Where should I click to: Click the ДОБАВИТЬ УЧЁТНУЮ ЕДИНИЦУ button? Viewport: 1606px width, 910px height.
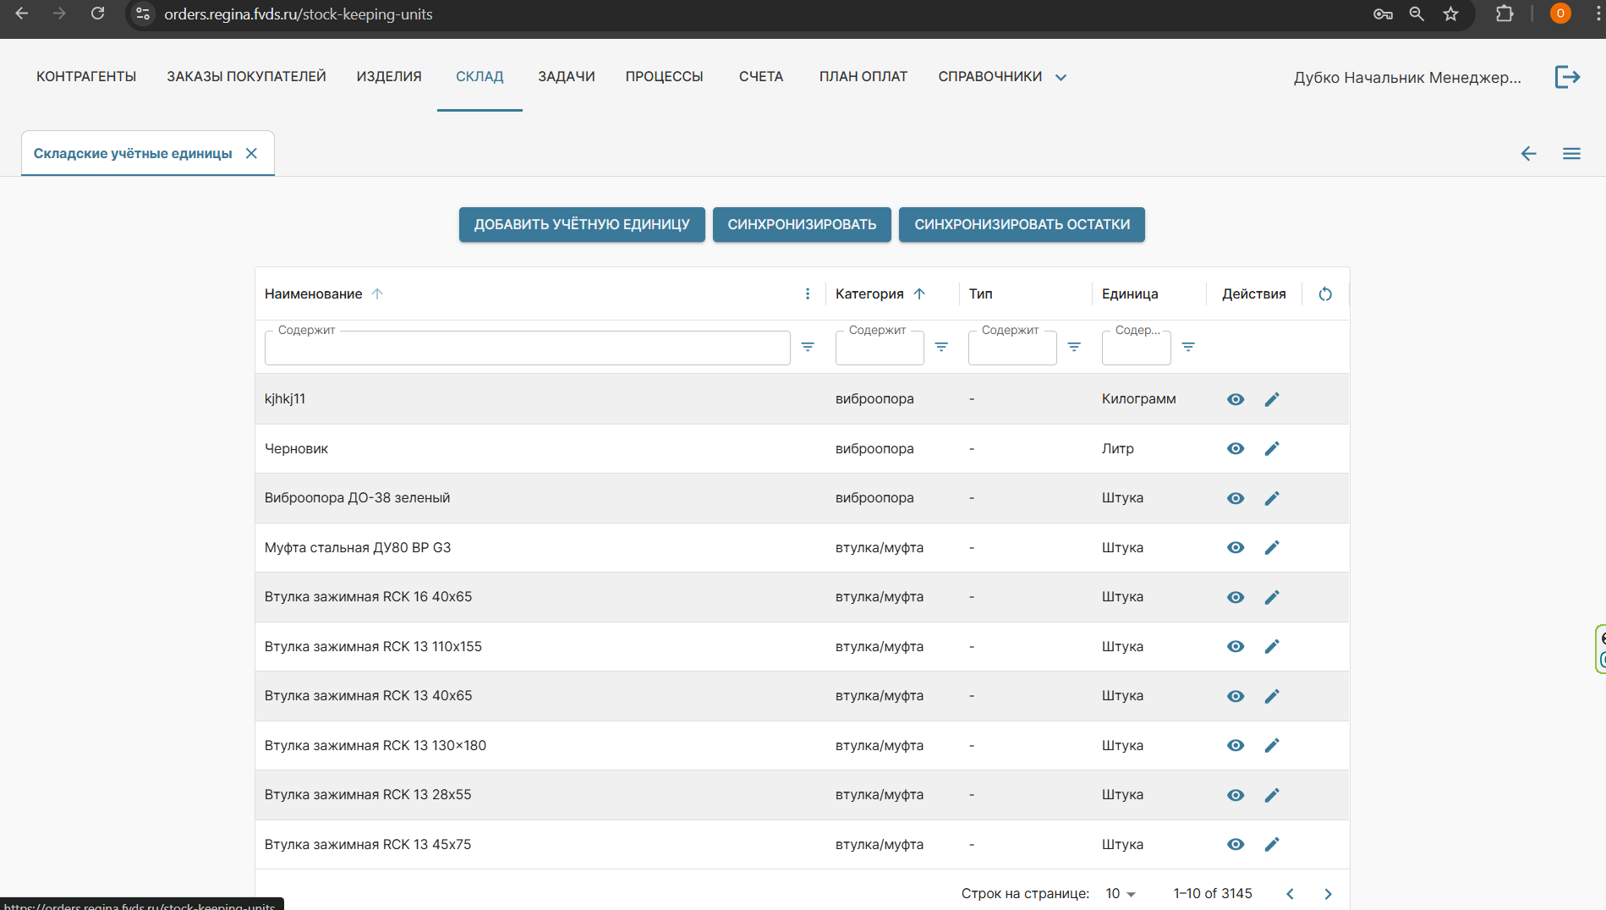582,225
